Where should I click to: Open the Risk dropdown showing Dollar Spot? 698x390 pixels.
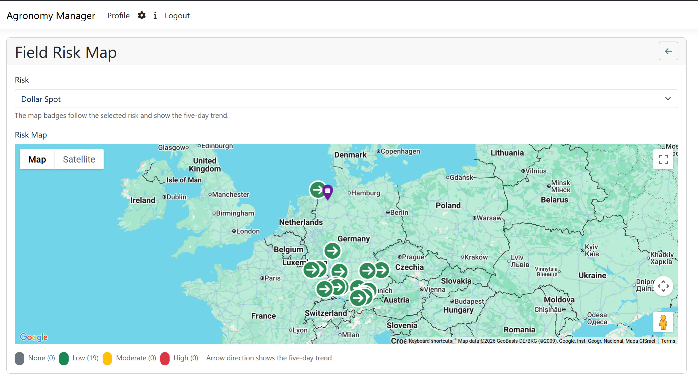pyautogui.click(x=346, y=99)
